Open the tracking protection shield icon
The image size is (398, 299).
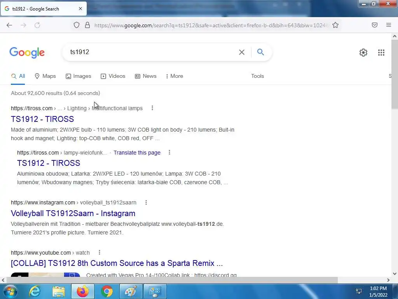click(x=77, y=25)
